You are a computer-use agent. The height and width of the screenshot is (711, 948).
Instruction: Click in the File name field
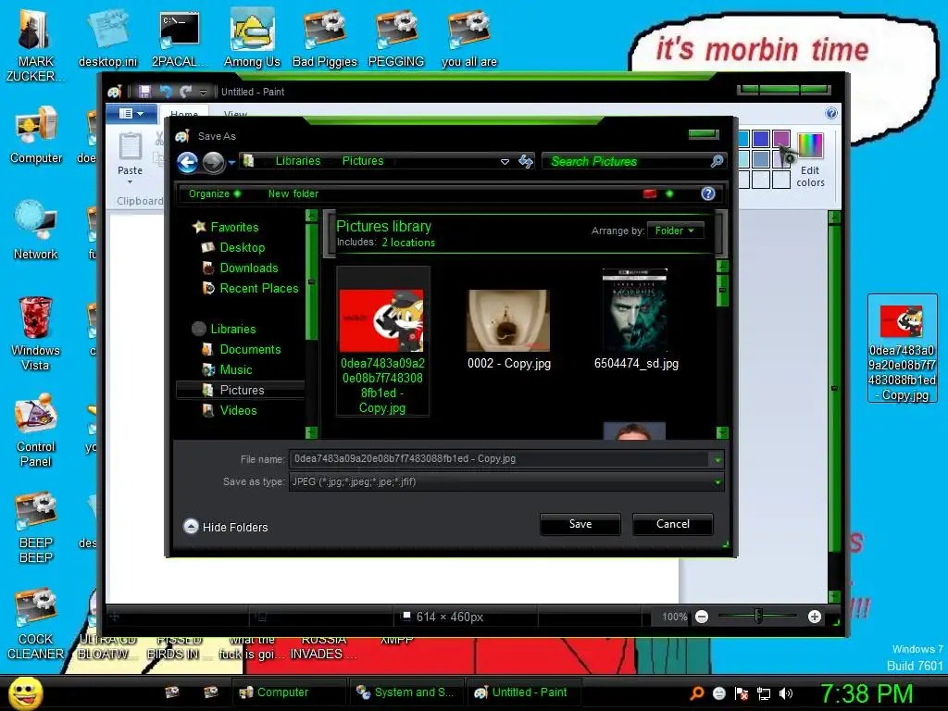click(x=501, y=459)
